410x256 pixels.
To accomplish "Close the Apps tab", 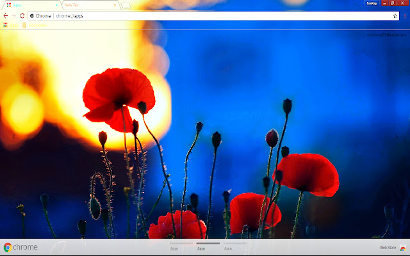I will click(x=56, y=5).
